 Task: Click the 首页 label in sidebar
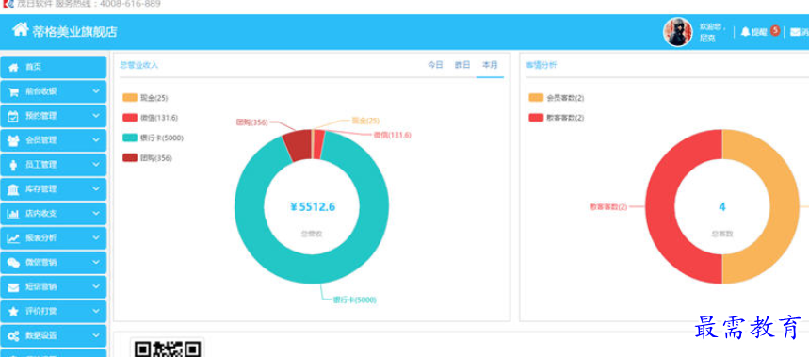point(34,67)
